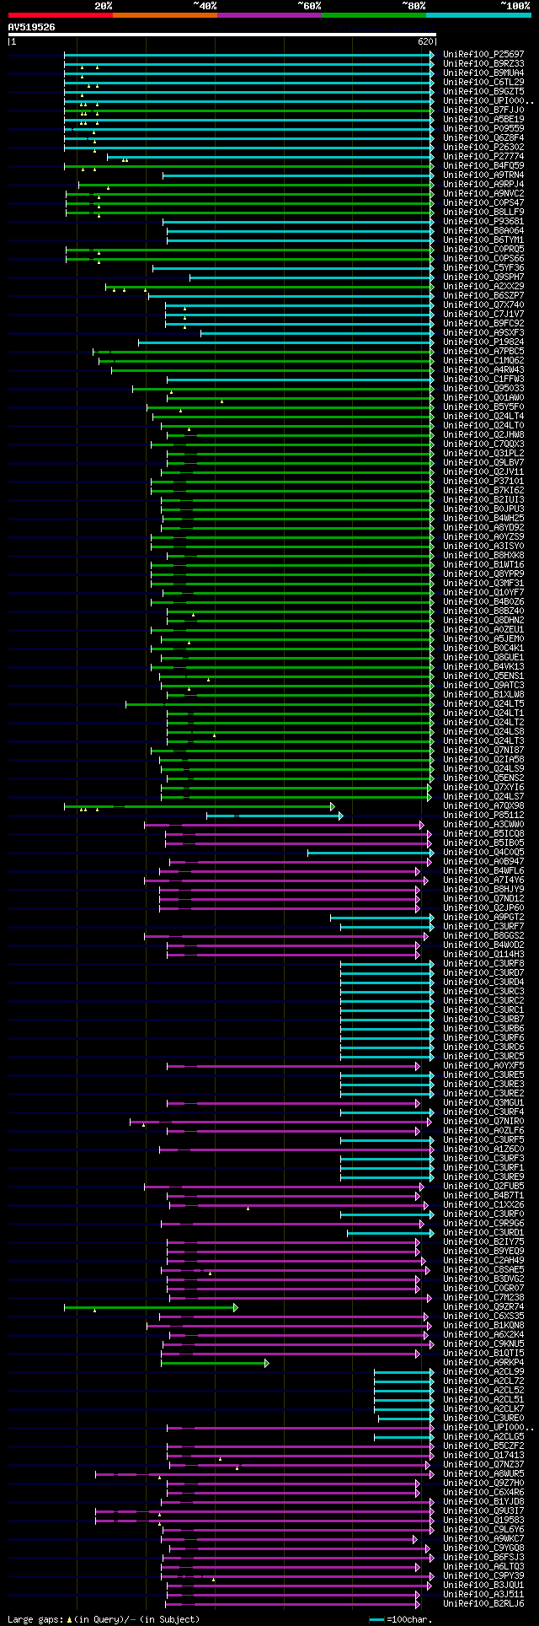Screen dimensions: 539x1626
Task: Select the UniRef100_Q5ENS1 label
Action: (x=483, y=676)
